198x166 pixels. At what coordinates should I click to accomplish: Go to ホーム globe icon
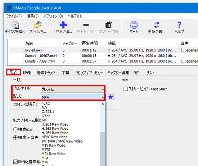point(134,27)
